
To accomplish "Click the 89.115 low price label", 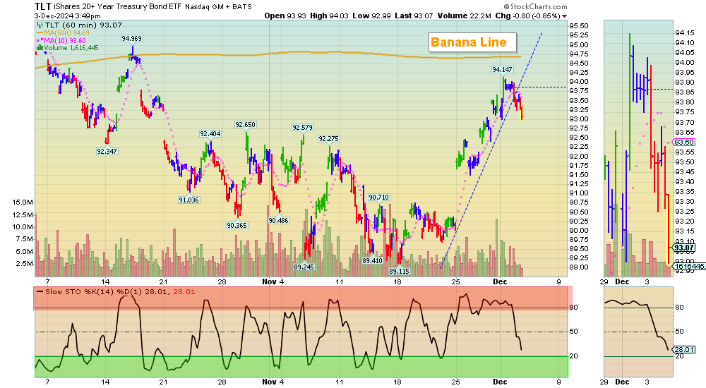I will (x=400, y=271).
